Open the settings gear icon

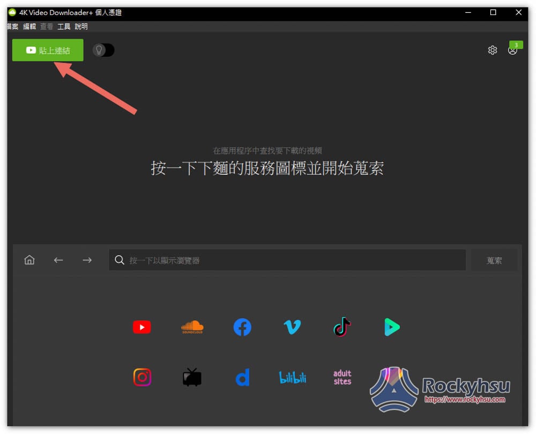[x=492, y=50]
